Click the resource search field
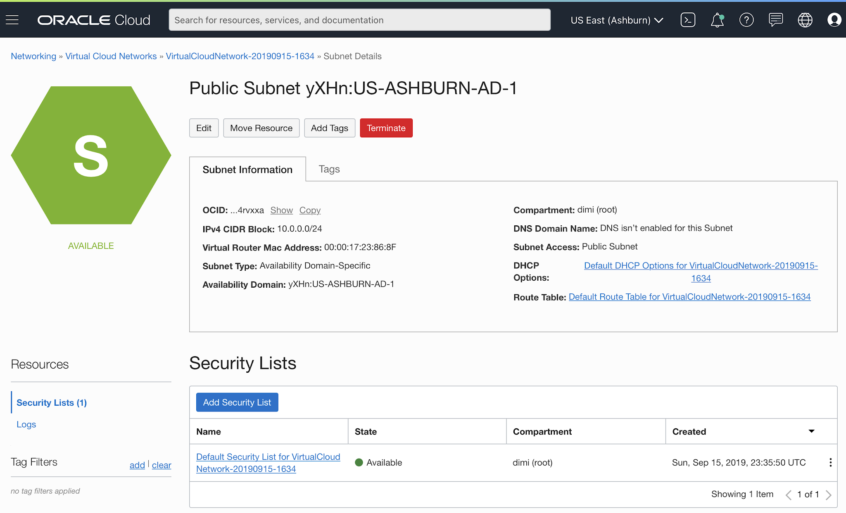The width and height of the screenshot is (846, 513). (359, 20)
